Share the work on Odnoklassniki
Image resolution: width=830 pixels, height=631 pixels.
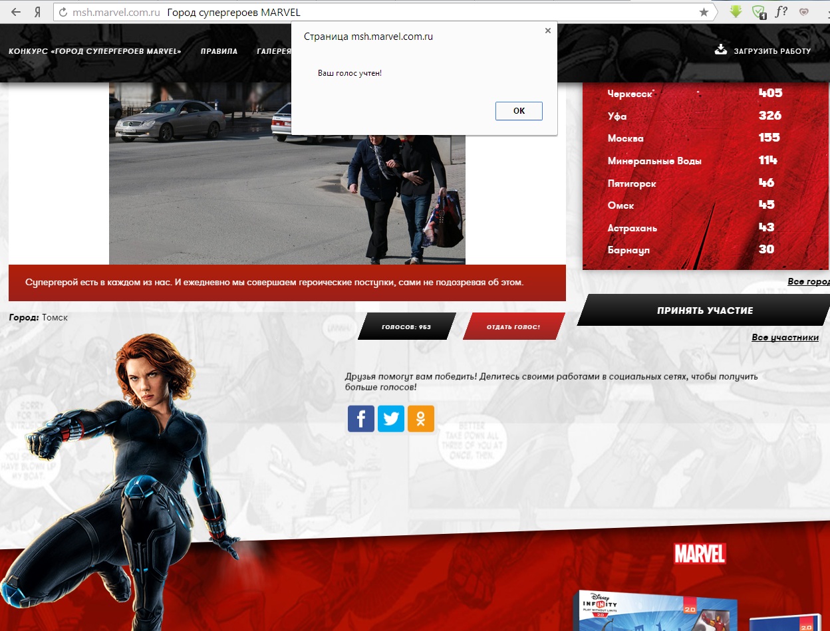pyautogui.click(x=421, y=419)
